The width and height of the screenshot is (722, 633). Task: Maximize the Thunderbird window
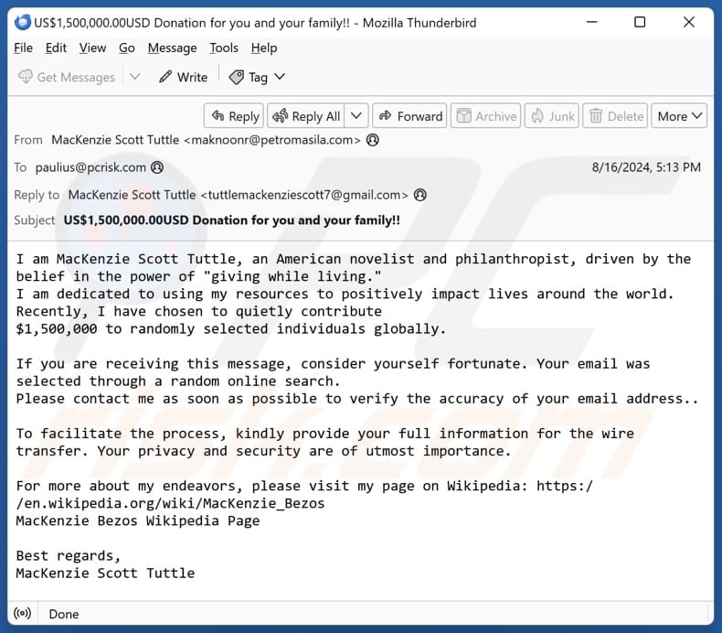(x=640, y=22)
